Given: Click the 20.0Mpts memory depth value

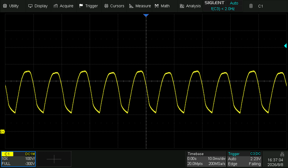Looking at the screenshot, I should click(x=195, y=164).
